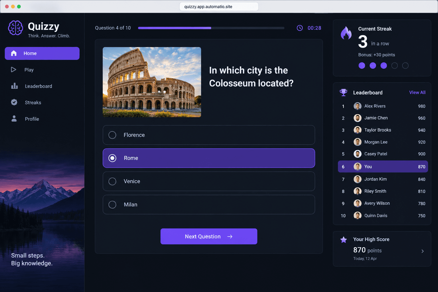Screen dimensions: 438x292
Task: Open the Home menu item
Action: 42,53
